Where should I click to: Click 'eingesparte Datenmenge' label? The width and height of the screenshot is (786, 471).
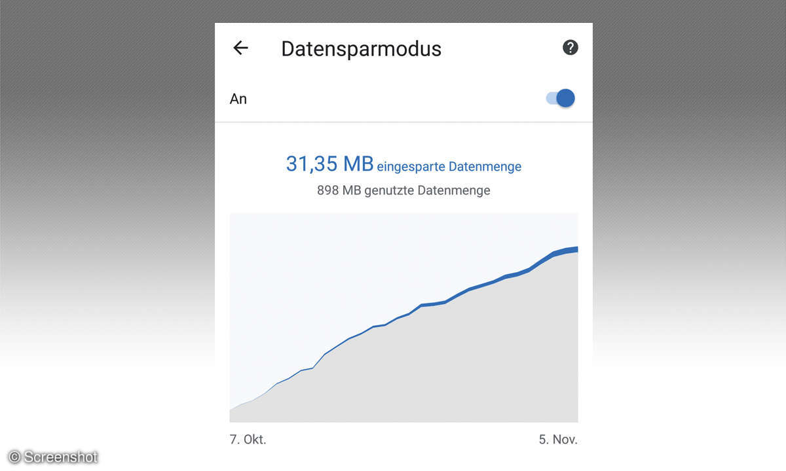click(x=449, y=167)
